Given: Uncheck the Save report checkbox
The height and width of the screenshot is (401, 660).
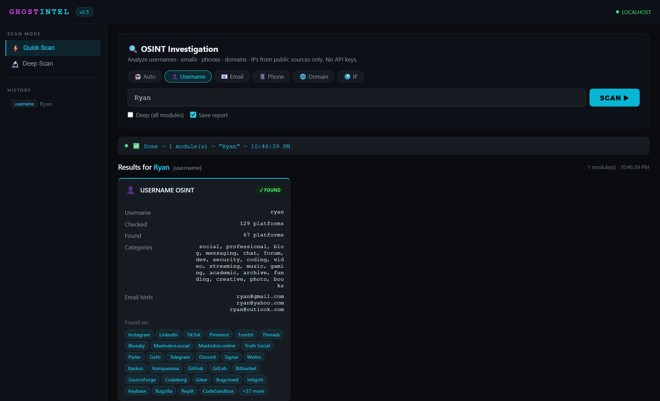Looking at the screenshot, I should pos(193,115).
